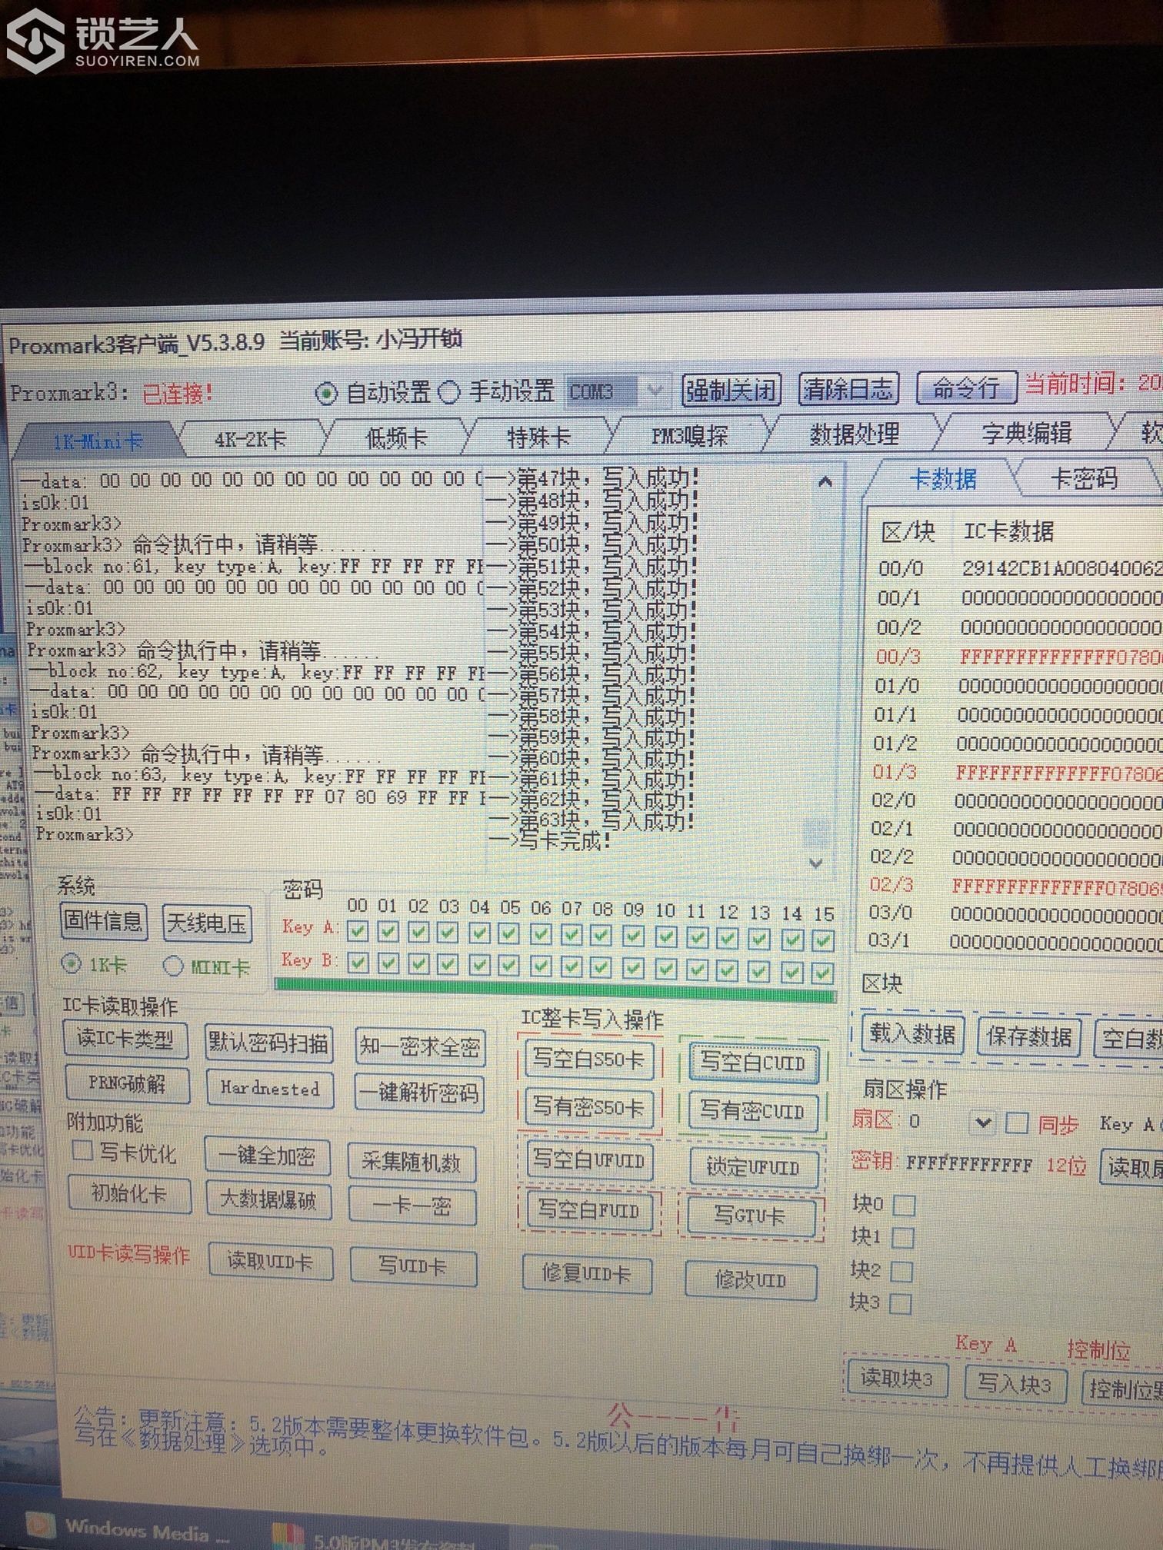The height and width of the screenshot is (1550, 1163).
Task: Switch to the PM3嗅探 tab
Action: point(689,436)
